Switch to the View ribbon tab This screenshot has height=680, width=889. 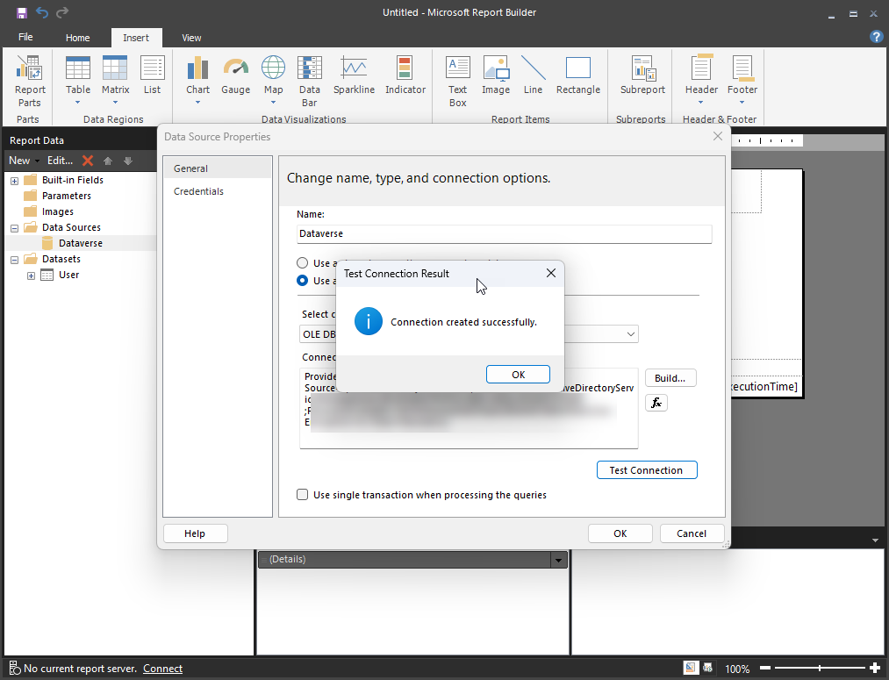[x=191, y=38]
